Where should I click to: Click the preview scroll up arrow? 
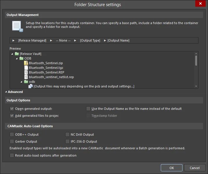196,53
